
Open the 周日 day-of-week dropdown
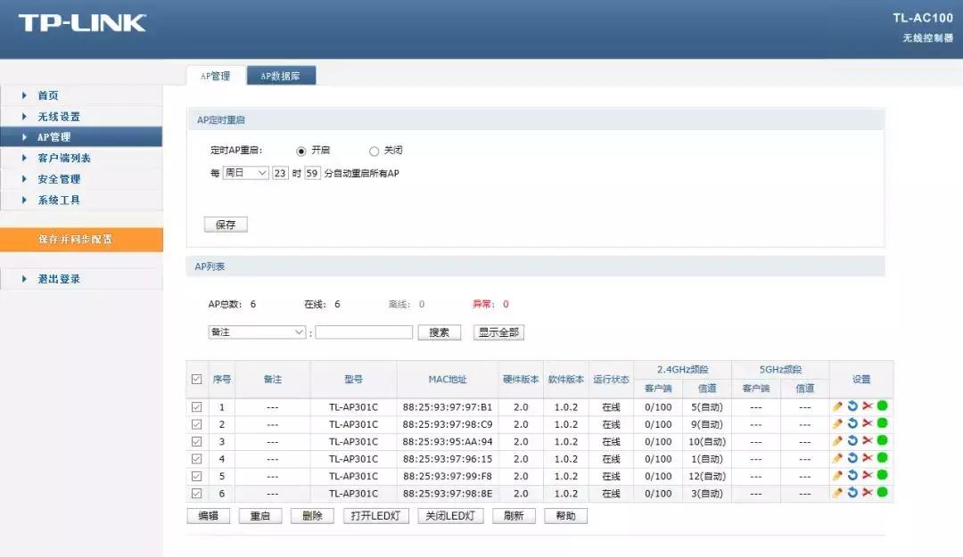click(x=244, y=173)
